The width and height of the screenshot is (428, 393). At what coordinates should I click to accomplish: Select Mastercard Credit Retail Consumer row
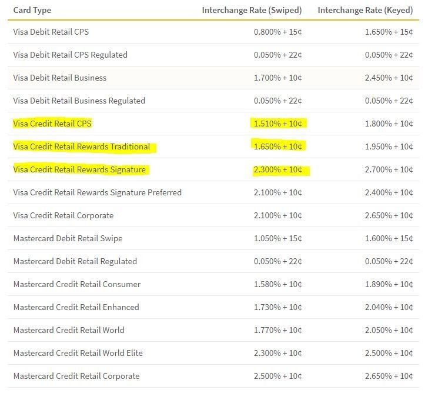point(213,284)
